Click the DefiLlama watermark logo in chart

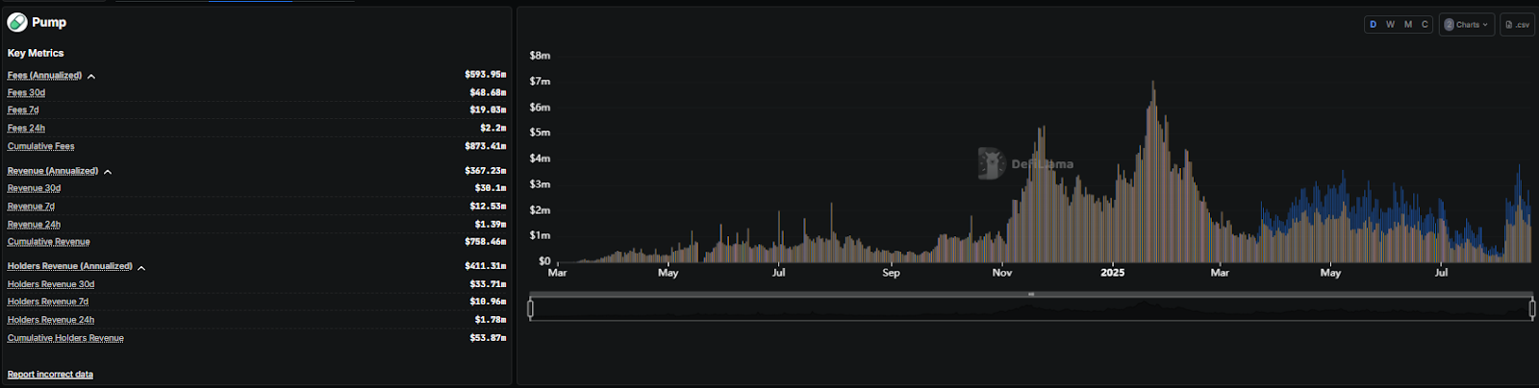[991, 163]
